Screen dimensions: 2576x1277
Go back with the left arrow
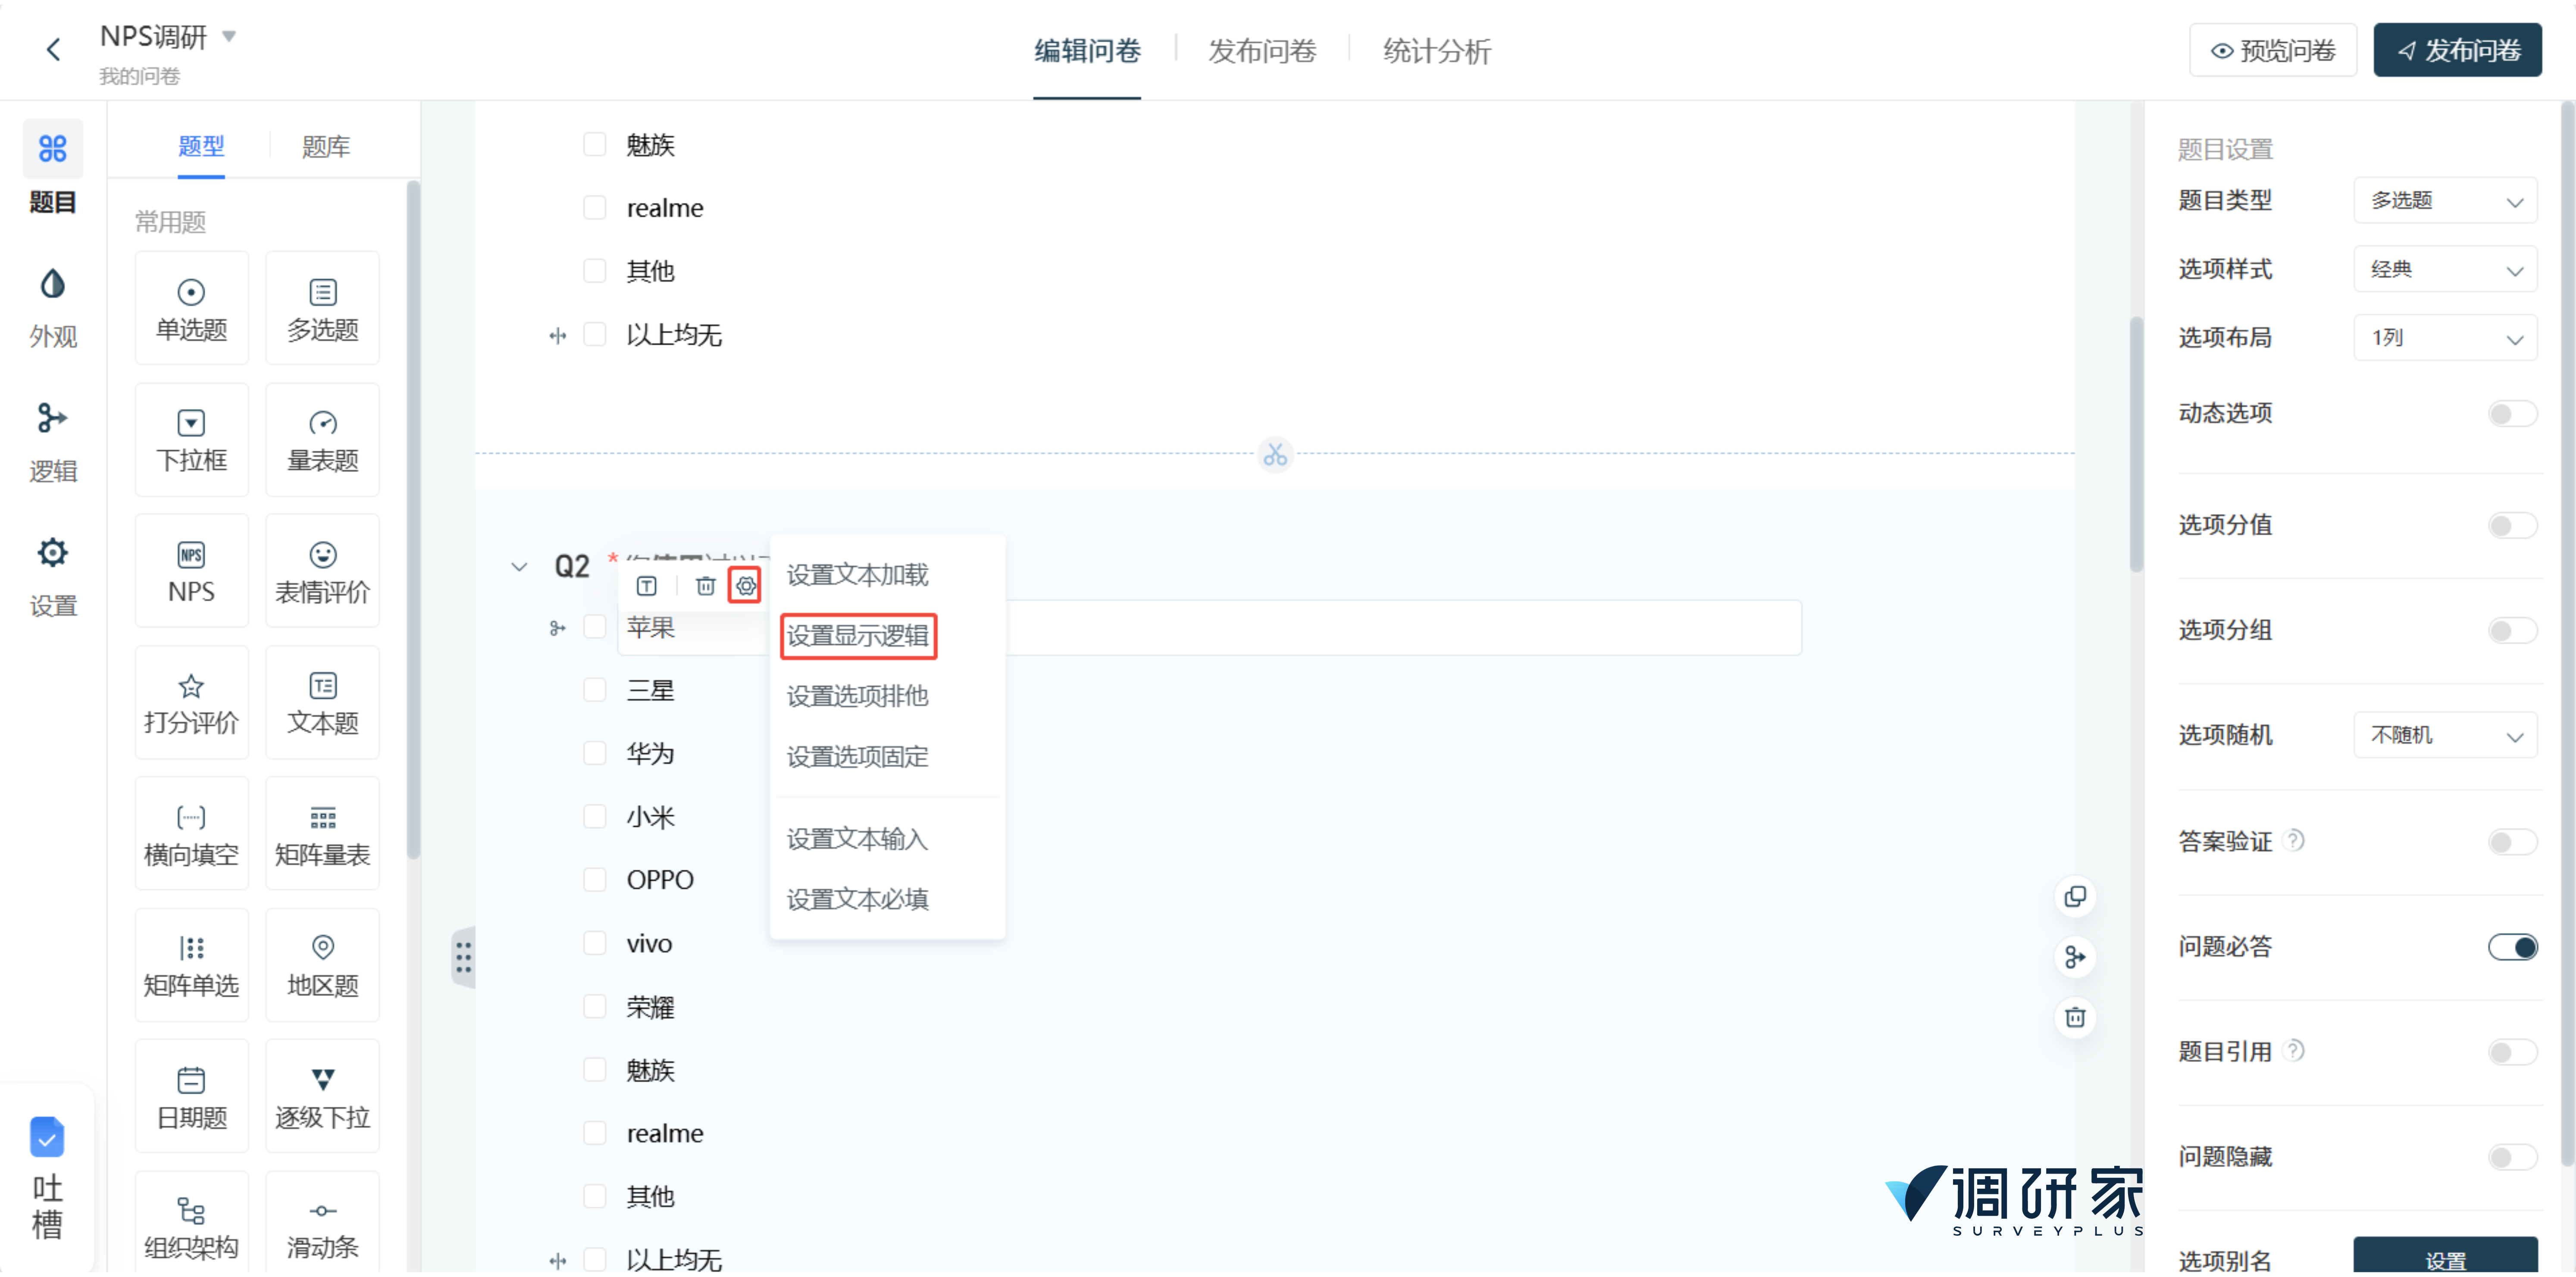[54, 49]
